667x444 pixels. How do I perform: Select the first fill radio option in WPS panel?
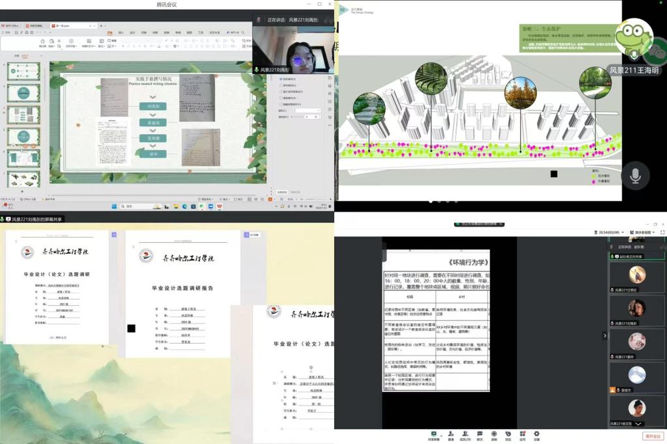tap(281, 79)
